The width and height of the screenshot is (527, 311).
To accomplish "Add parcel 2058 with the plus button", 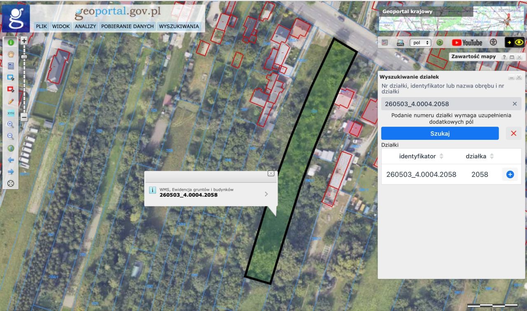I will 510,174.
